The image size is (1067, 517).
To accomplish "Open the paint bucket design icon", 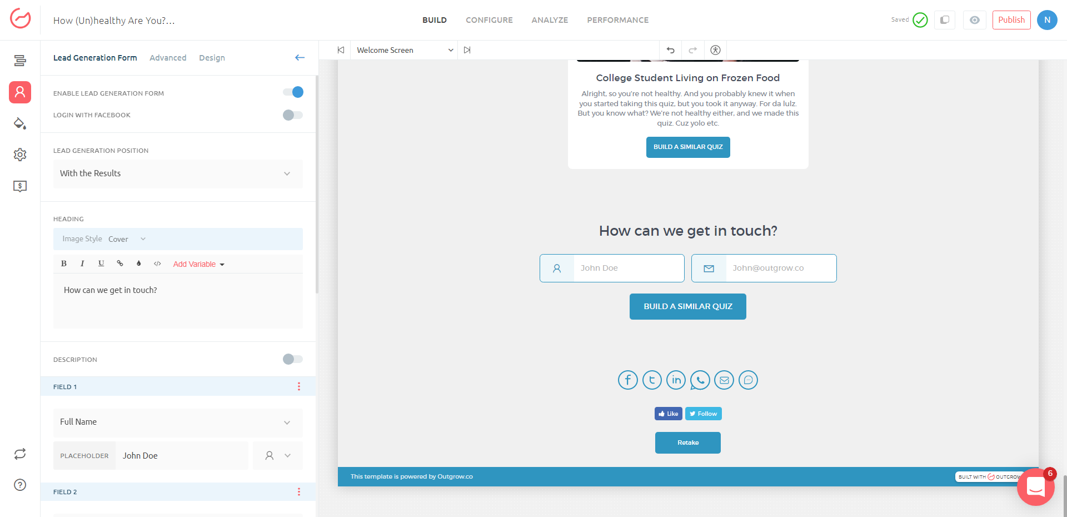I will (x=20, y=123).
